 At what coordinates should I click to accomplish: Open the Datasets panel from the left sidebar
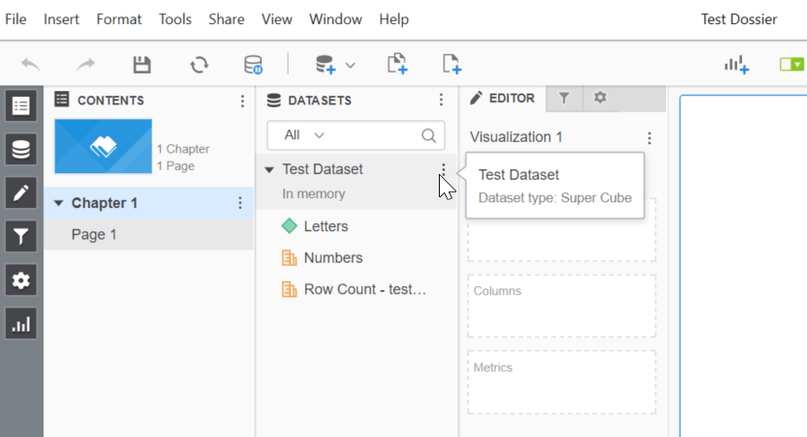21,149
